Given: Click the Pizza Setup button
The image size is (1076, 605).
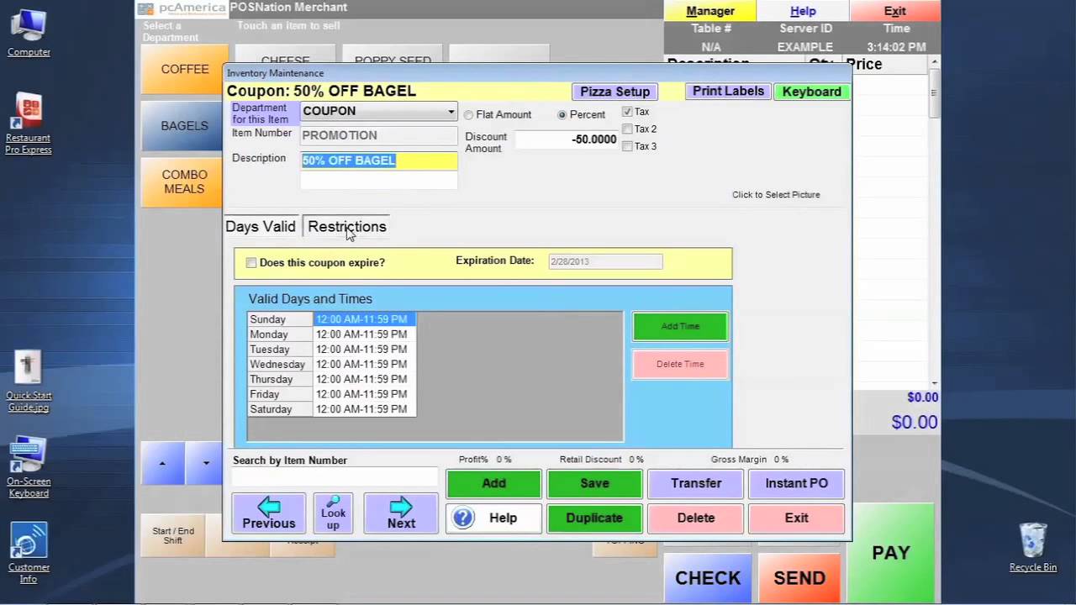Looking at the screenshot, I should pos(615,92).
